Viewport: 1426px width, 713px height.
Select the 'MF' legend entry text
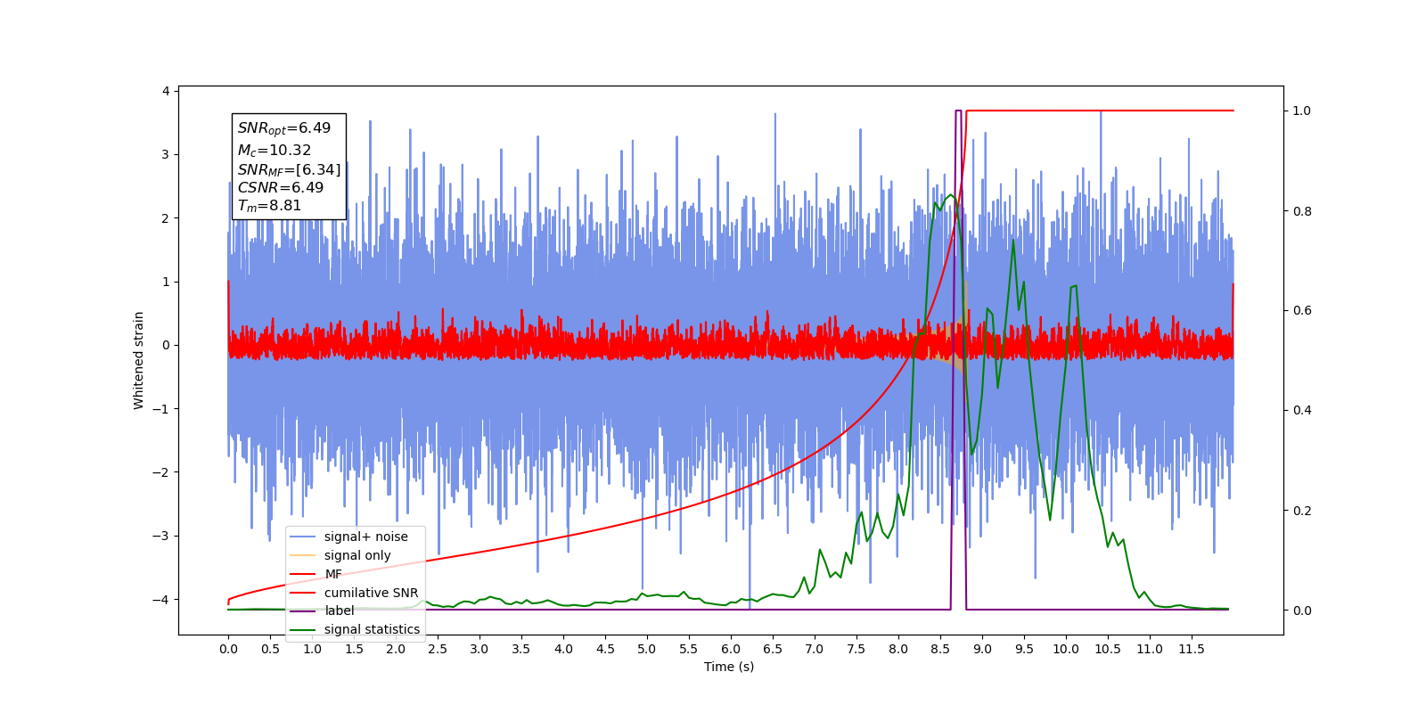click(x=333, y=574)
